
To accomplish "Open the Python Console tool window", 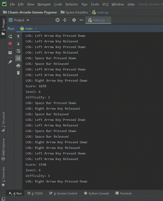I will pyautogui.click(x=96, y=193).
